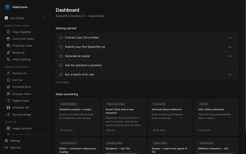Image resolution: width=246 pixels, height=154 pixels.
Task: Click the Dashboard heading
Action: coord(67,10)
